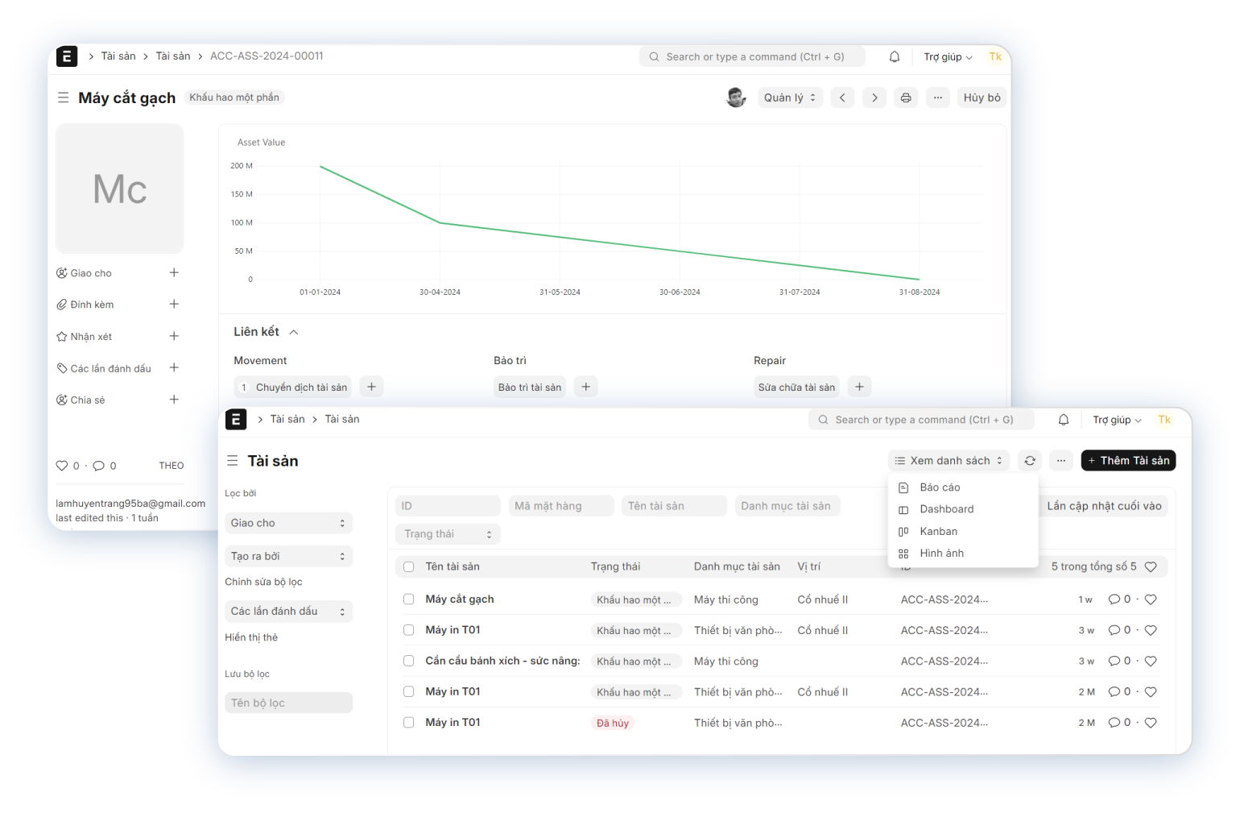The height and width of the screenshot is (813, 1240).
Task: Open Trợ giúp menu in back window
Action: pos(948,57)
